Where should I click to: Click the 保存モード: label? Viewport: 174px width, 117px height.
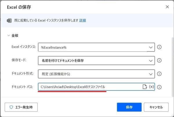[19, 60]
